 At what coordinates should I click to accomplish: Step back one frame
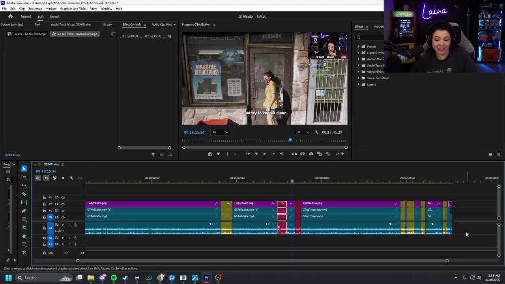(256, 154)
